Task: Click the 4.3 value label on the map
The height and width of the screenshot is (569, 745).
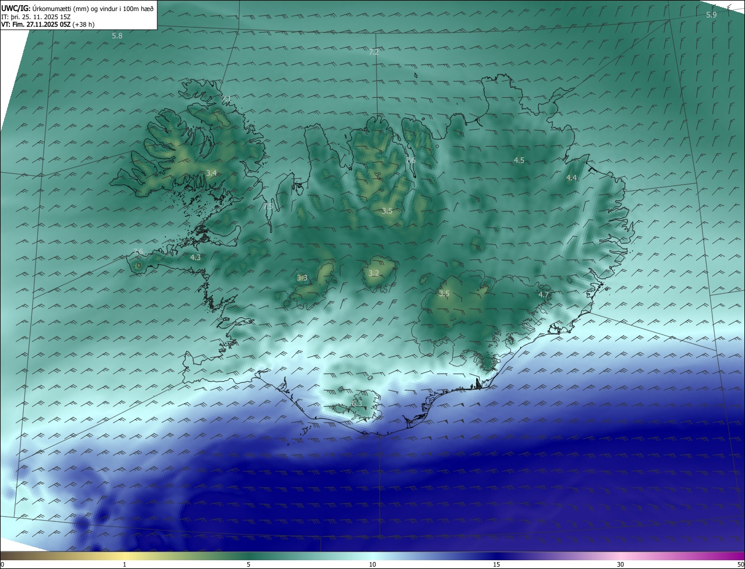Action: coord(196,257)
